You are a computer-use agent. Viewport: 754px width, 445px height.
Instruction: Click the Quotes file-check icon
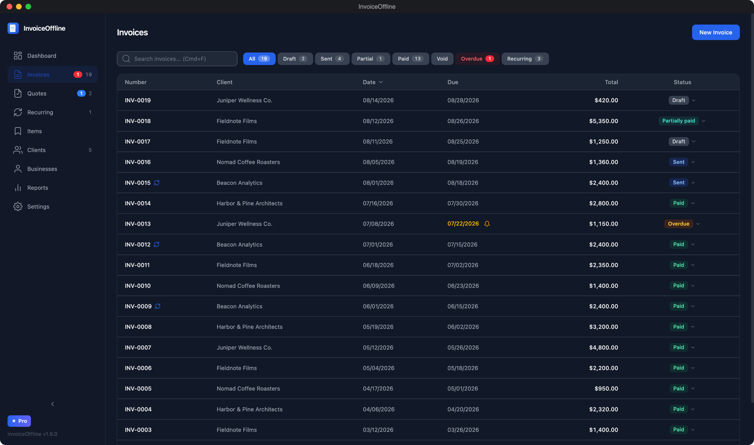click(18, 93)
